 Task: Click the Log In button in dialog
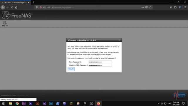coord(71,69)
